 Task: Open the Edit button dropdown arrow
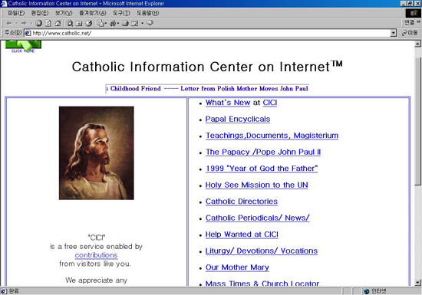pyautogui.click(x=143, y=24)
